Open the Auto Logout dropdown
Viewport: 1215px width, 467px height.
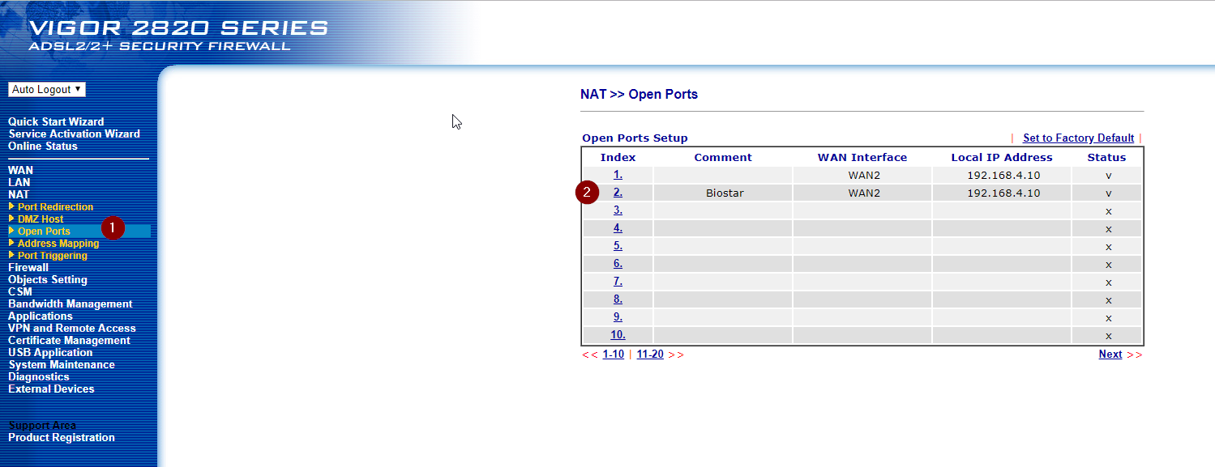pyautogui.click(x=47, y=90)
